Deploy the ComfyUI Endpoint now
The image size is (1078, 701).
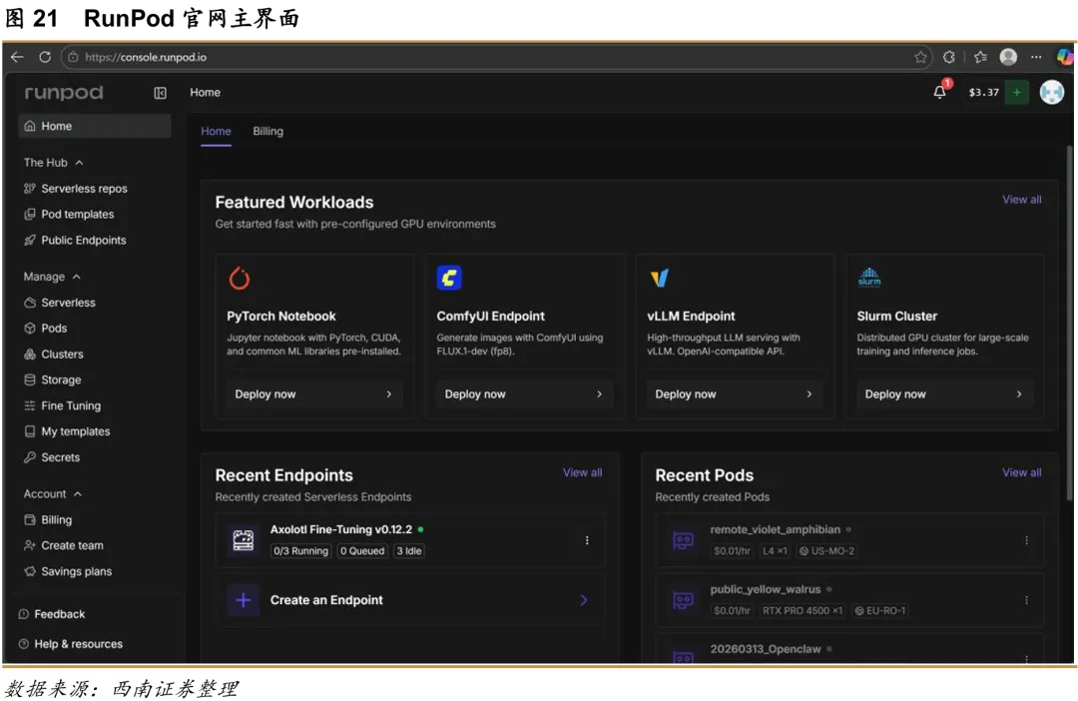point(524,394)
